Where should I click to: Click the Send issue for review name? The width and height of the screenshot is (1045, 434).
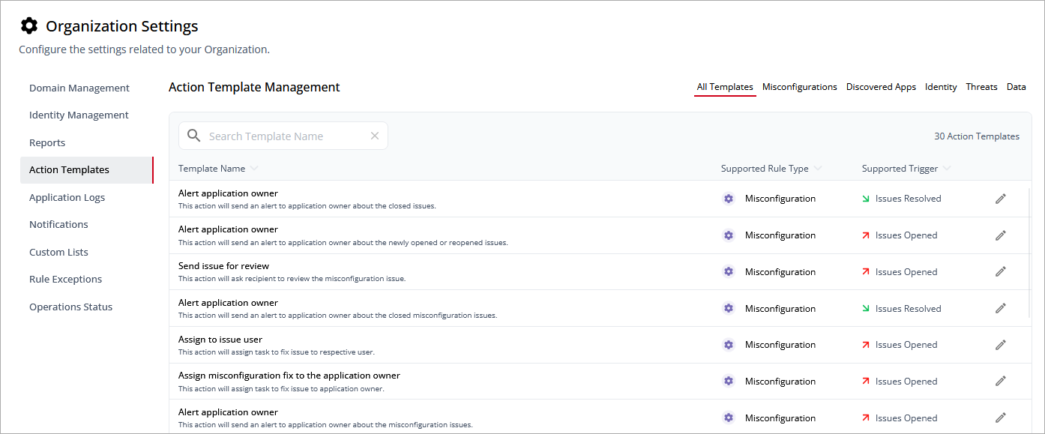tap(223, 266)
